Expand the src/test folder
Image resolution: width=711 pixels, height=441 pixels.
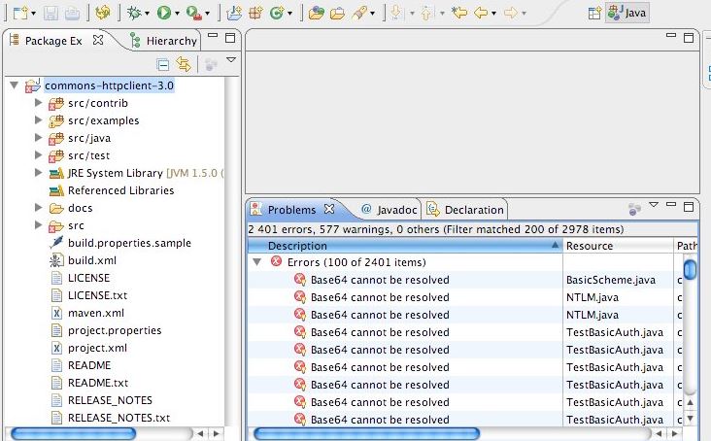[39, 155]
